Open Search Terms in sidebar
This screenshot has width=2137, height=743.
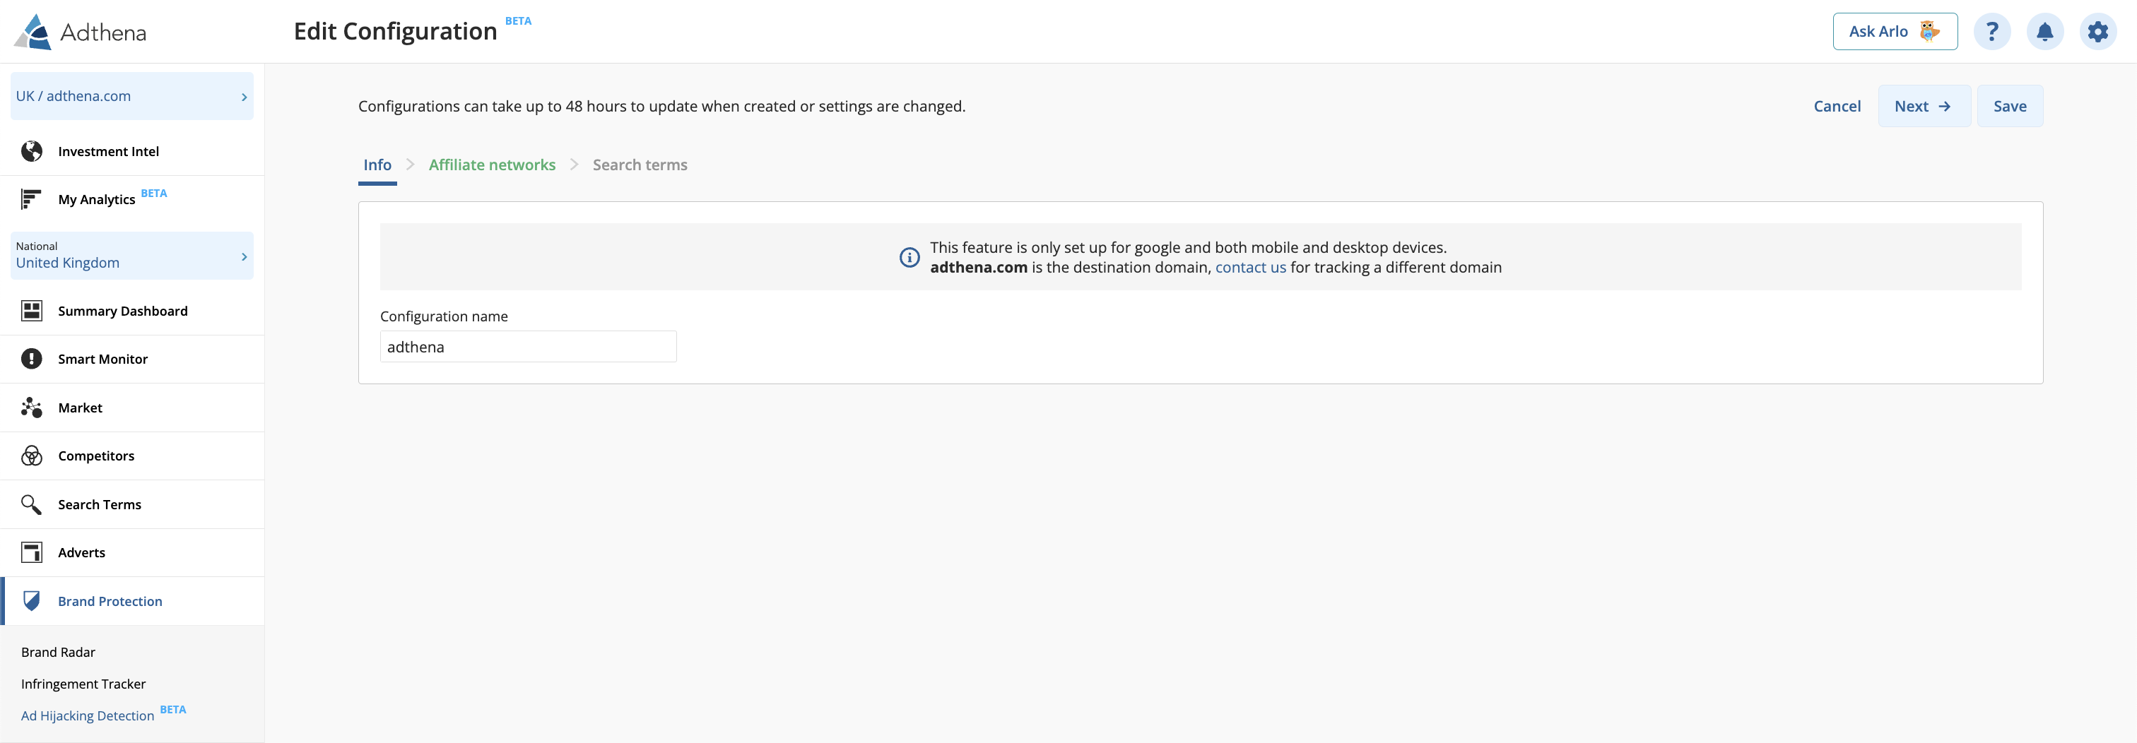tap(133, 504)
